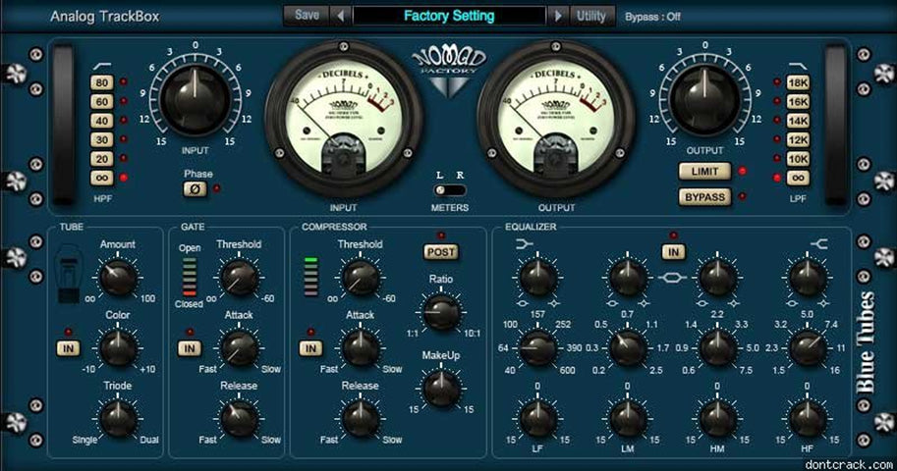Open the Factory Setting preset list
This screenshot has height=471, width=897.
449,16
